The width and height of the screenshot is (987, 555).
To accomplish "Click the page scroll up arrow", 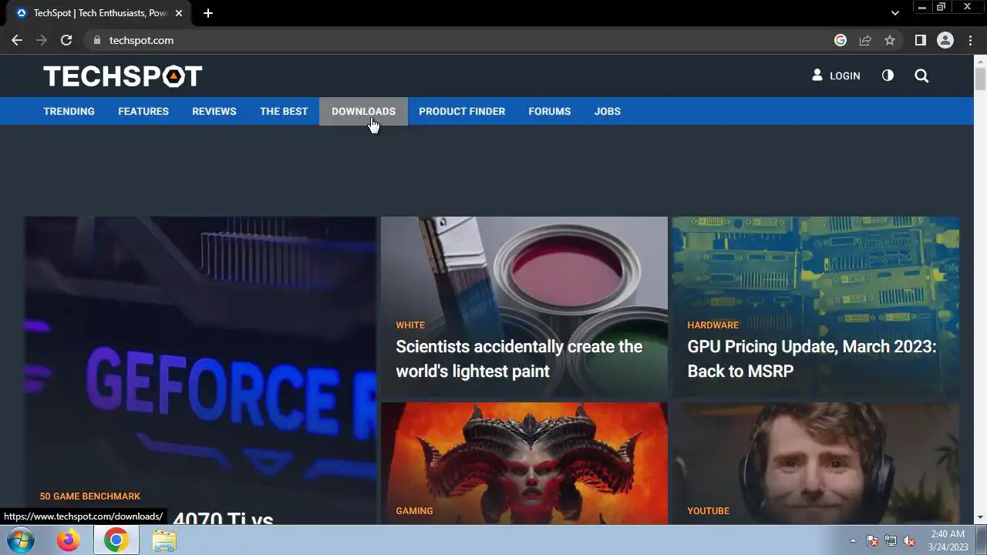I will pos(980,61).
